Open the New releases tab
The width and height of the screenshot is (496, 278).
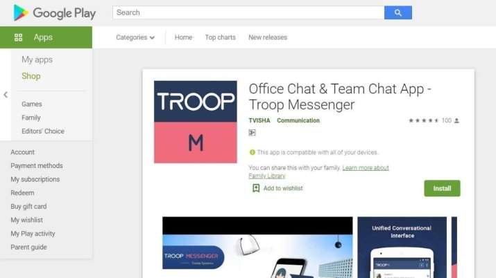(x=268, y=37)
